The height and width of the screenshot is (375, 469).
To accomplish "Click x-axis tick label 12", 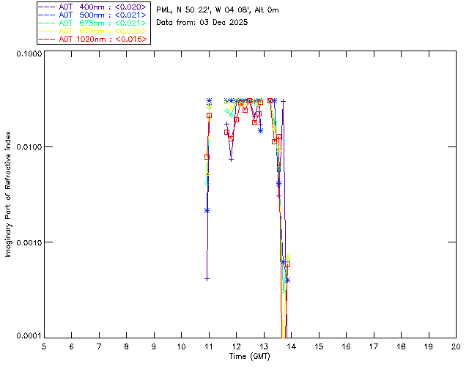I will click(x=236, y=346).
